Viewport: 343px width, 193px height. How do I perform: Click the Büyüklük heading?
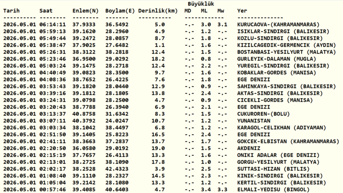tap(201, 4)
